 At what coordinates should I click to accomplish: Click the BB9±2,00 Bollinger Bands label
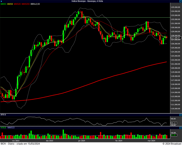(x=35, y=4)
